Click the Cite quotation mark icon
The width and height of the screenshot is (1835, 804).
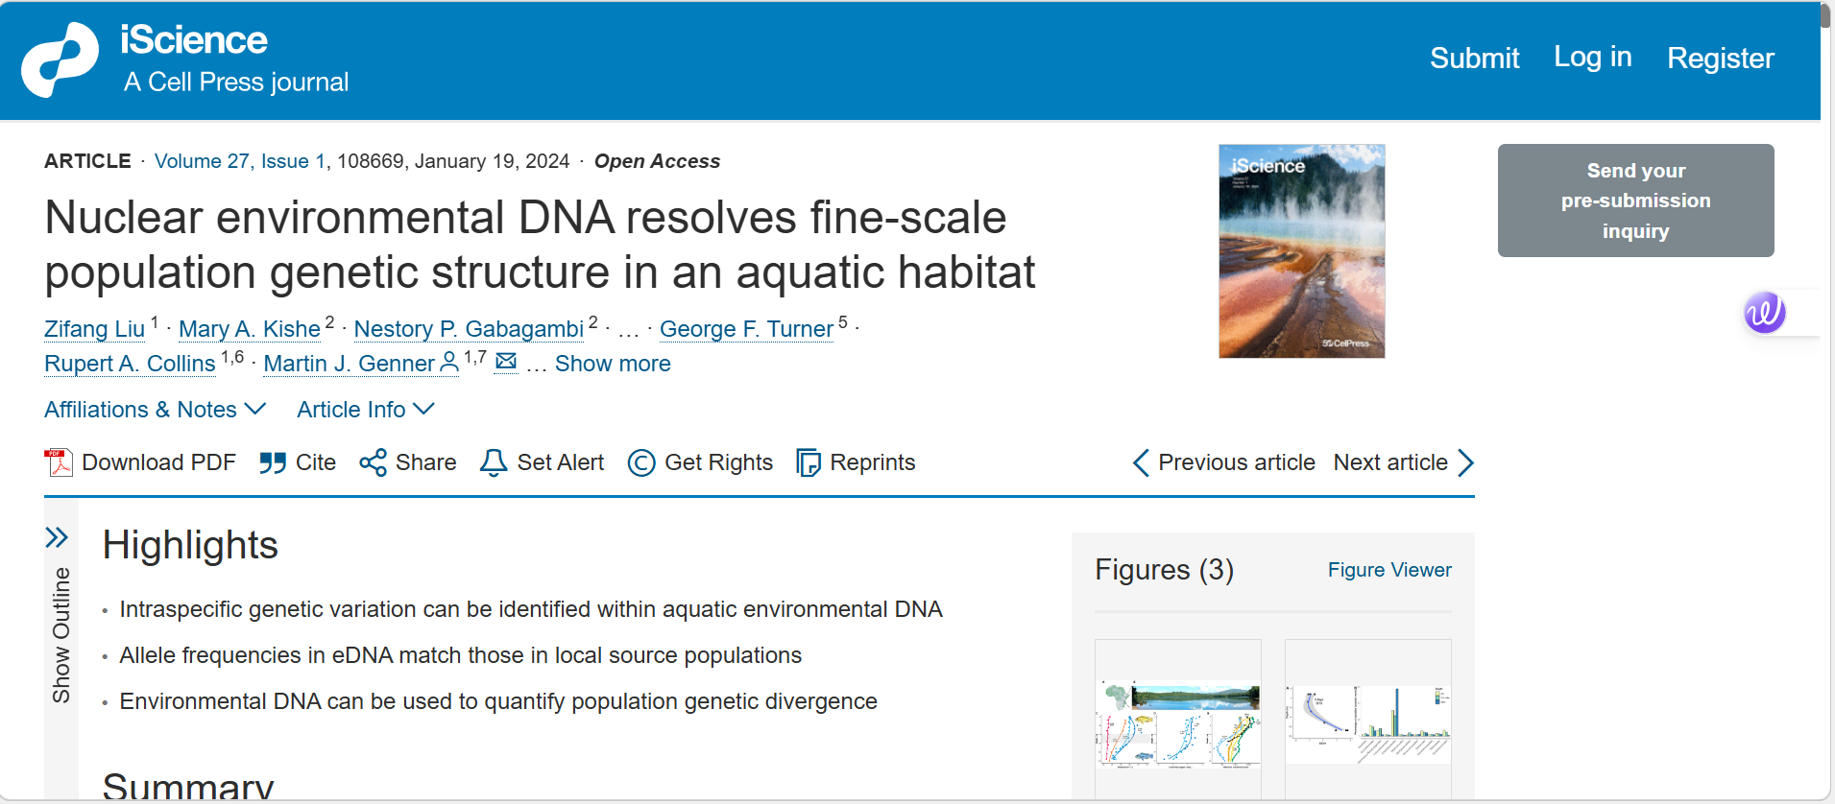coord(273,462)
